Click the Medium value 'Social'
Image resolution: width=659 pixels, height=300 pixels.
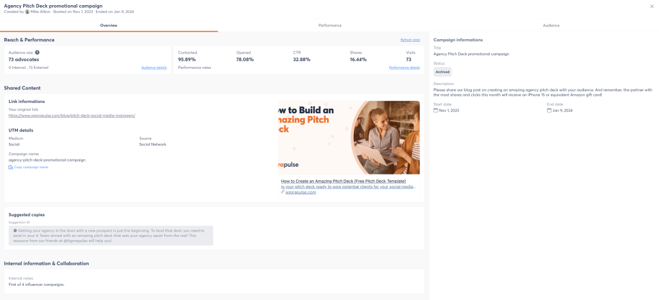coord(14,145)
